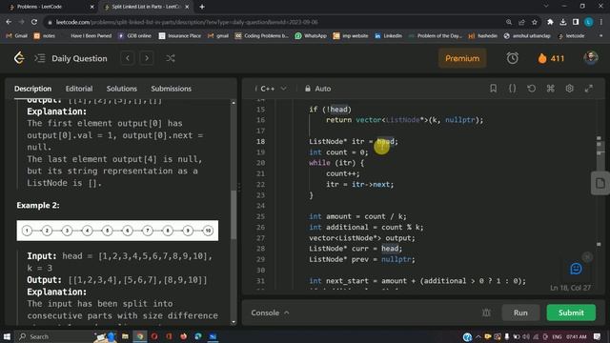Select Split Linked List in Parts browser tab
This screenshot has height=343, width=610.
pyautogui.click(x=145, y=7)
